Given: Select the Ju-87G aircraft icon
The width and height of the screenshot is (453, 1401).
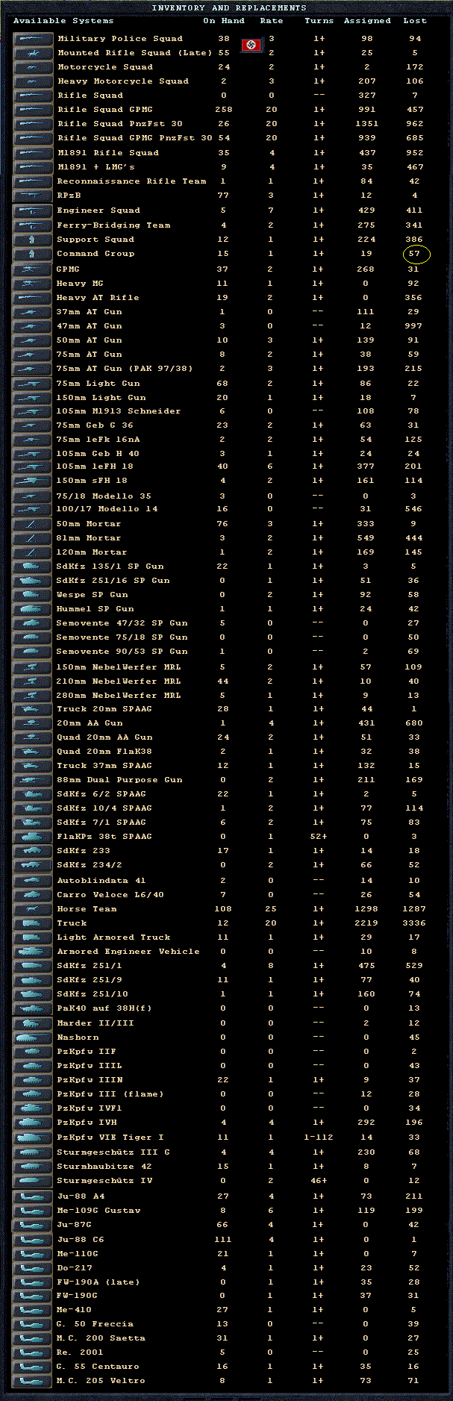Looking at the screenshot, I should point(33,1224).
